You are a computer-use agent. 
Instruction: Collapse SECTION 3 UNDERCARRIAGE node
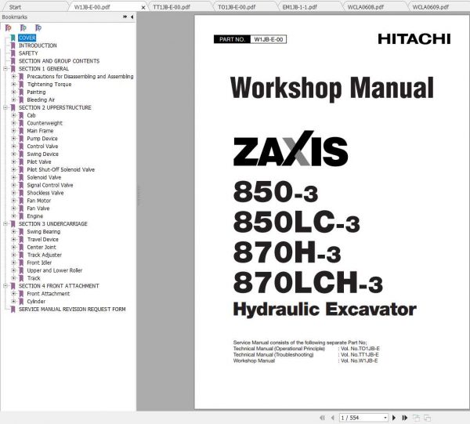pyautogui.click(x=5, y=223)
